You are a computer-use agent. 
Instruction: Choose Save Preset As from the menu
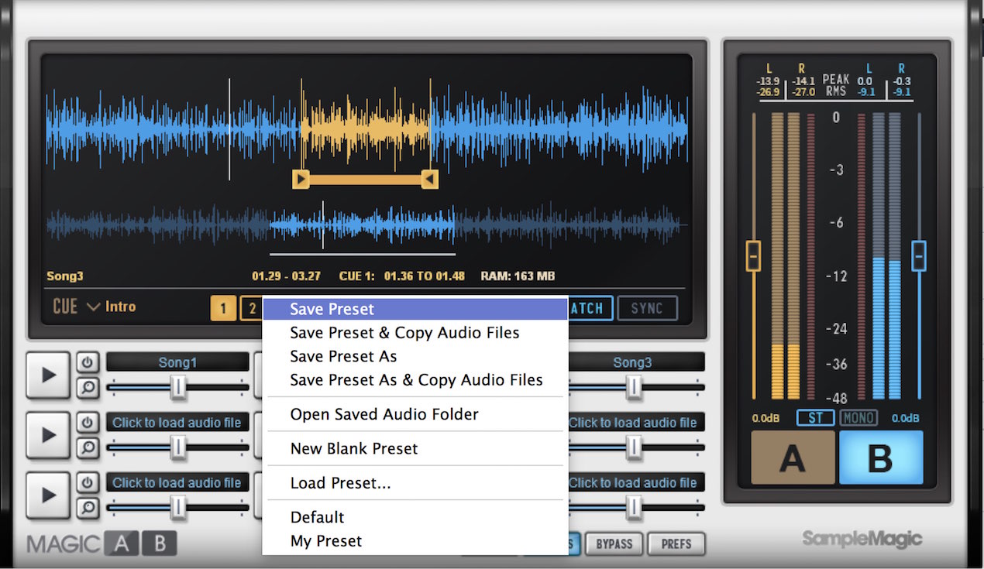click(415, 357)
